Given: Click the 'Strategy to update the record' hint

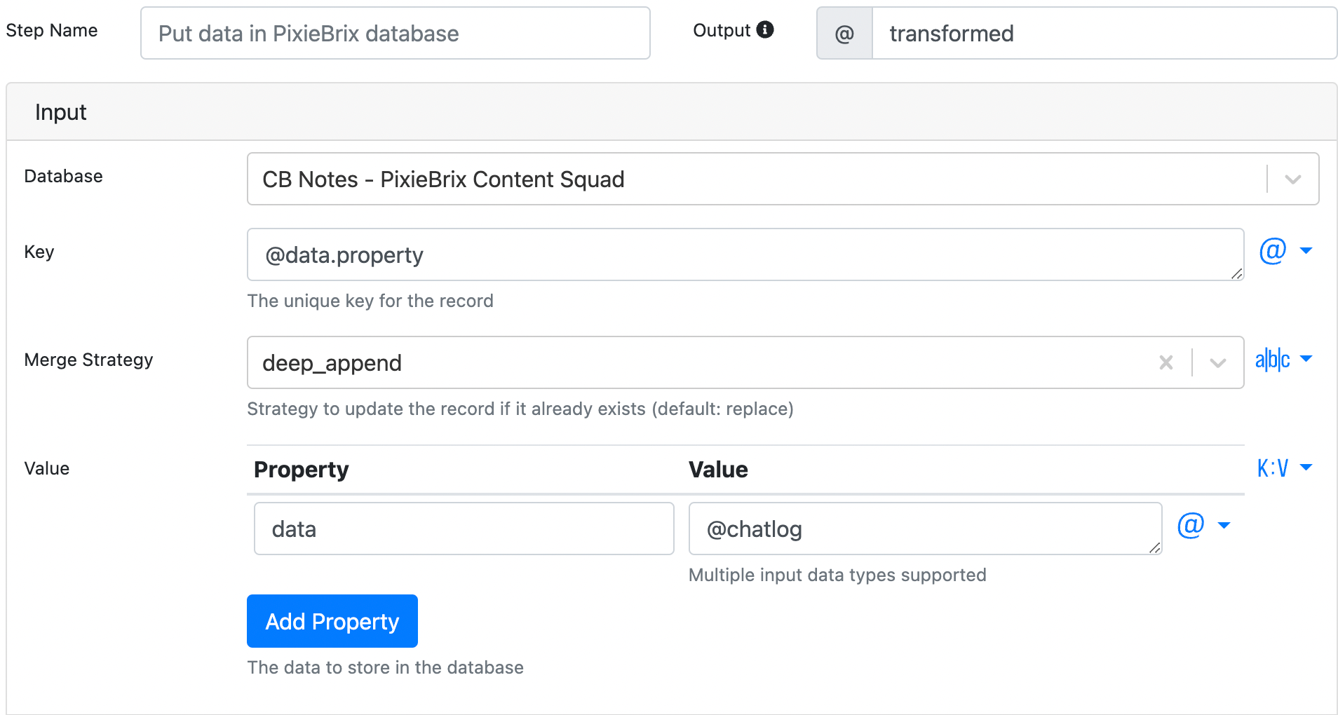Looking at the screenshot, I should pos(520,409).
